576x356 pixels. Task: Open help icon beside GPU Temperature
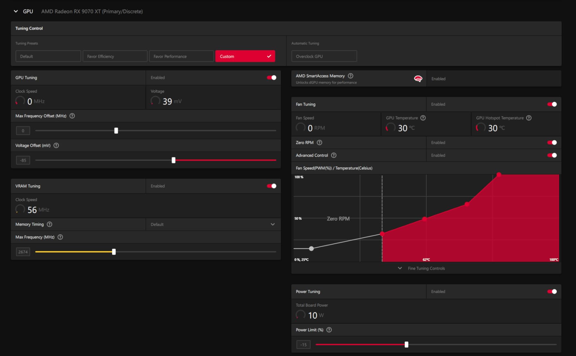point(423,118)
